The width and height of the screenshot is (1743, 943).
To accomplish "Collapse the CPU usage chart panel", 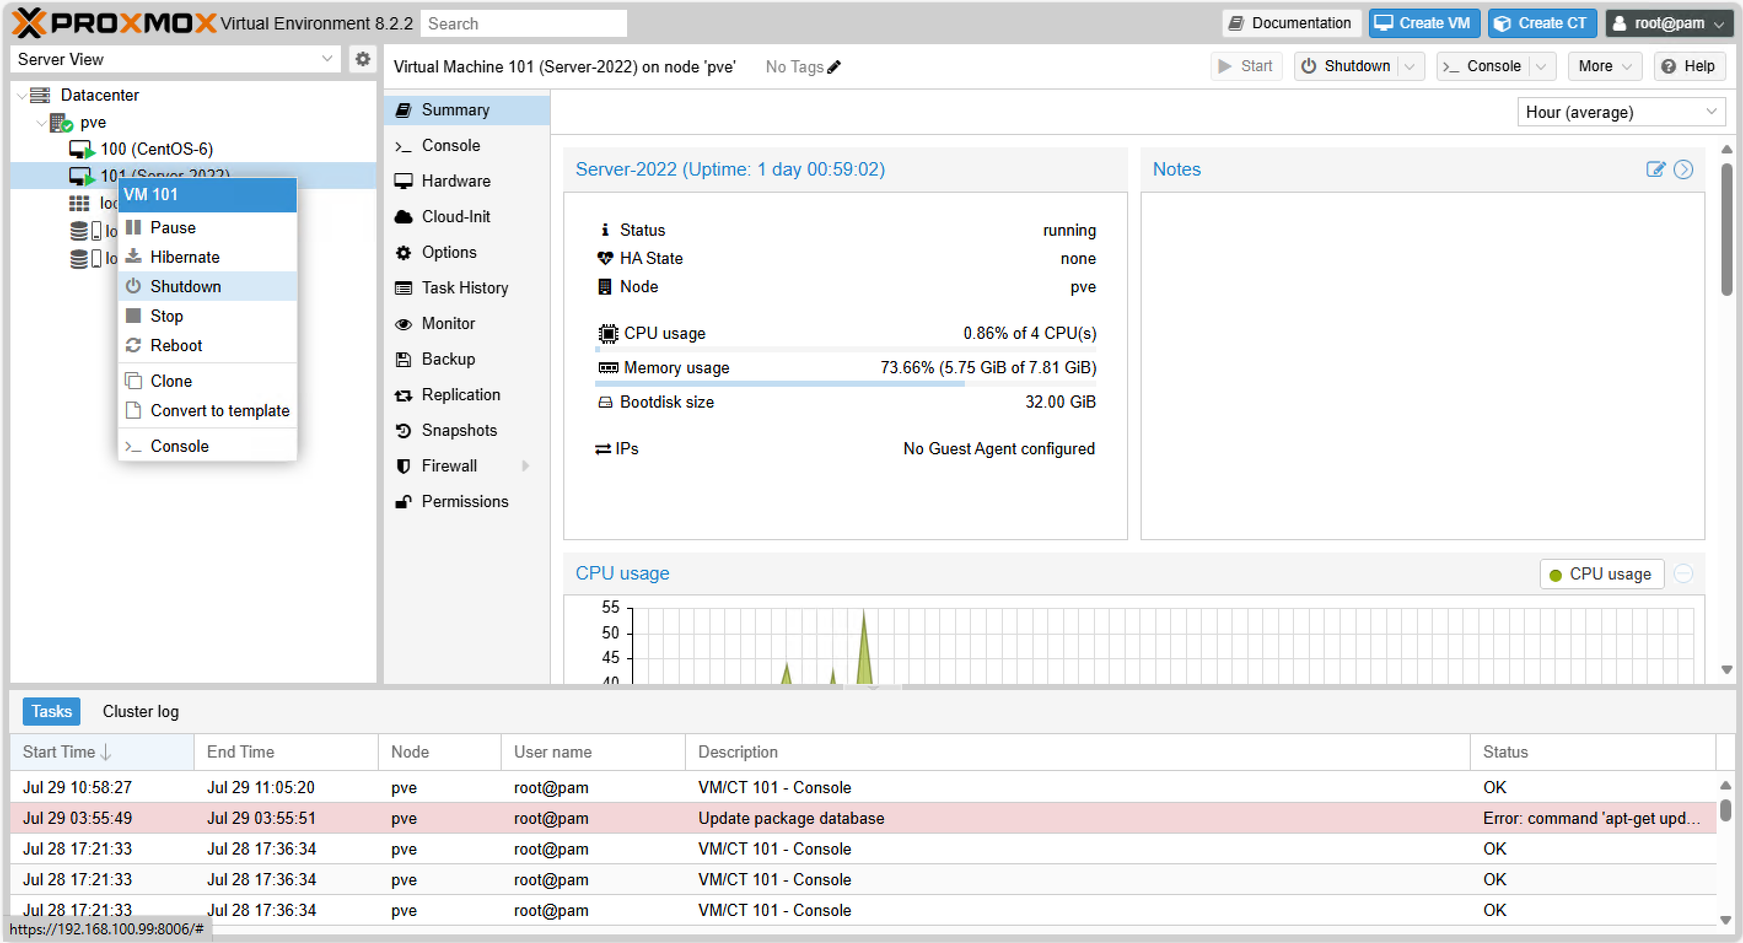I will tap(1683, 573).
